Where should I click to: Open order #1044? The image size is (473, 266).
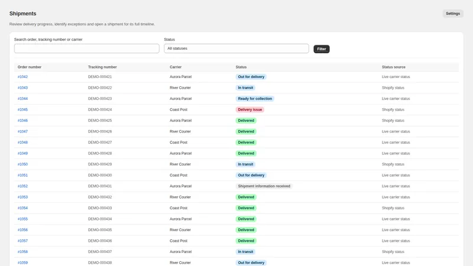coord(22,99)
